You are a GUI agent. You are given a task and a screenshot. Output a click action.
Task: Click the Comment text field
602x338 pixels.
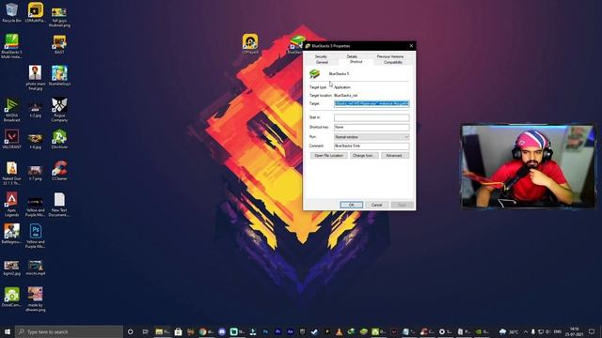372,146
